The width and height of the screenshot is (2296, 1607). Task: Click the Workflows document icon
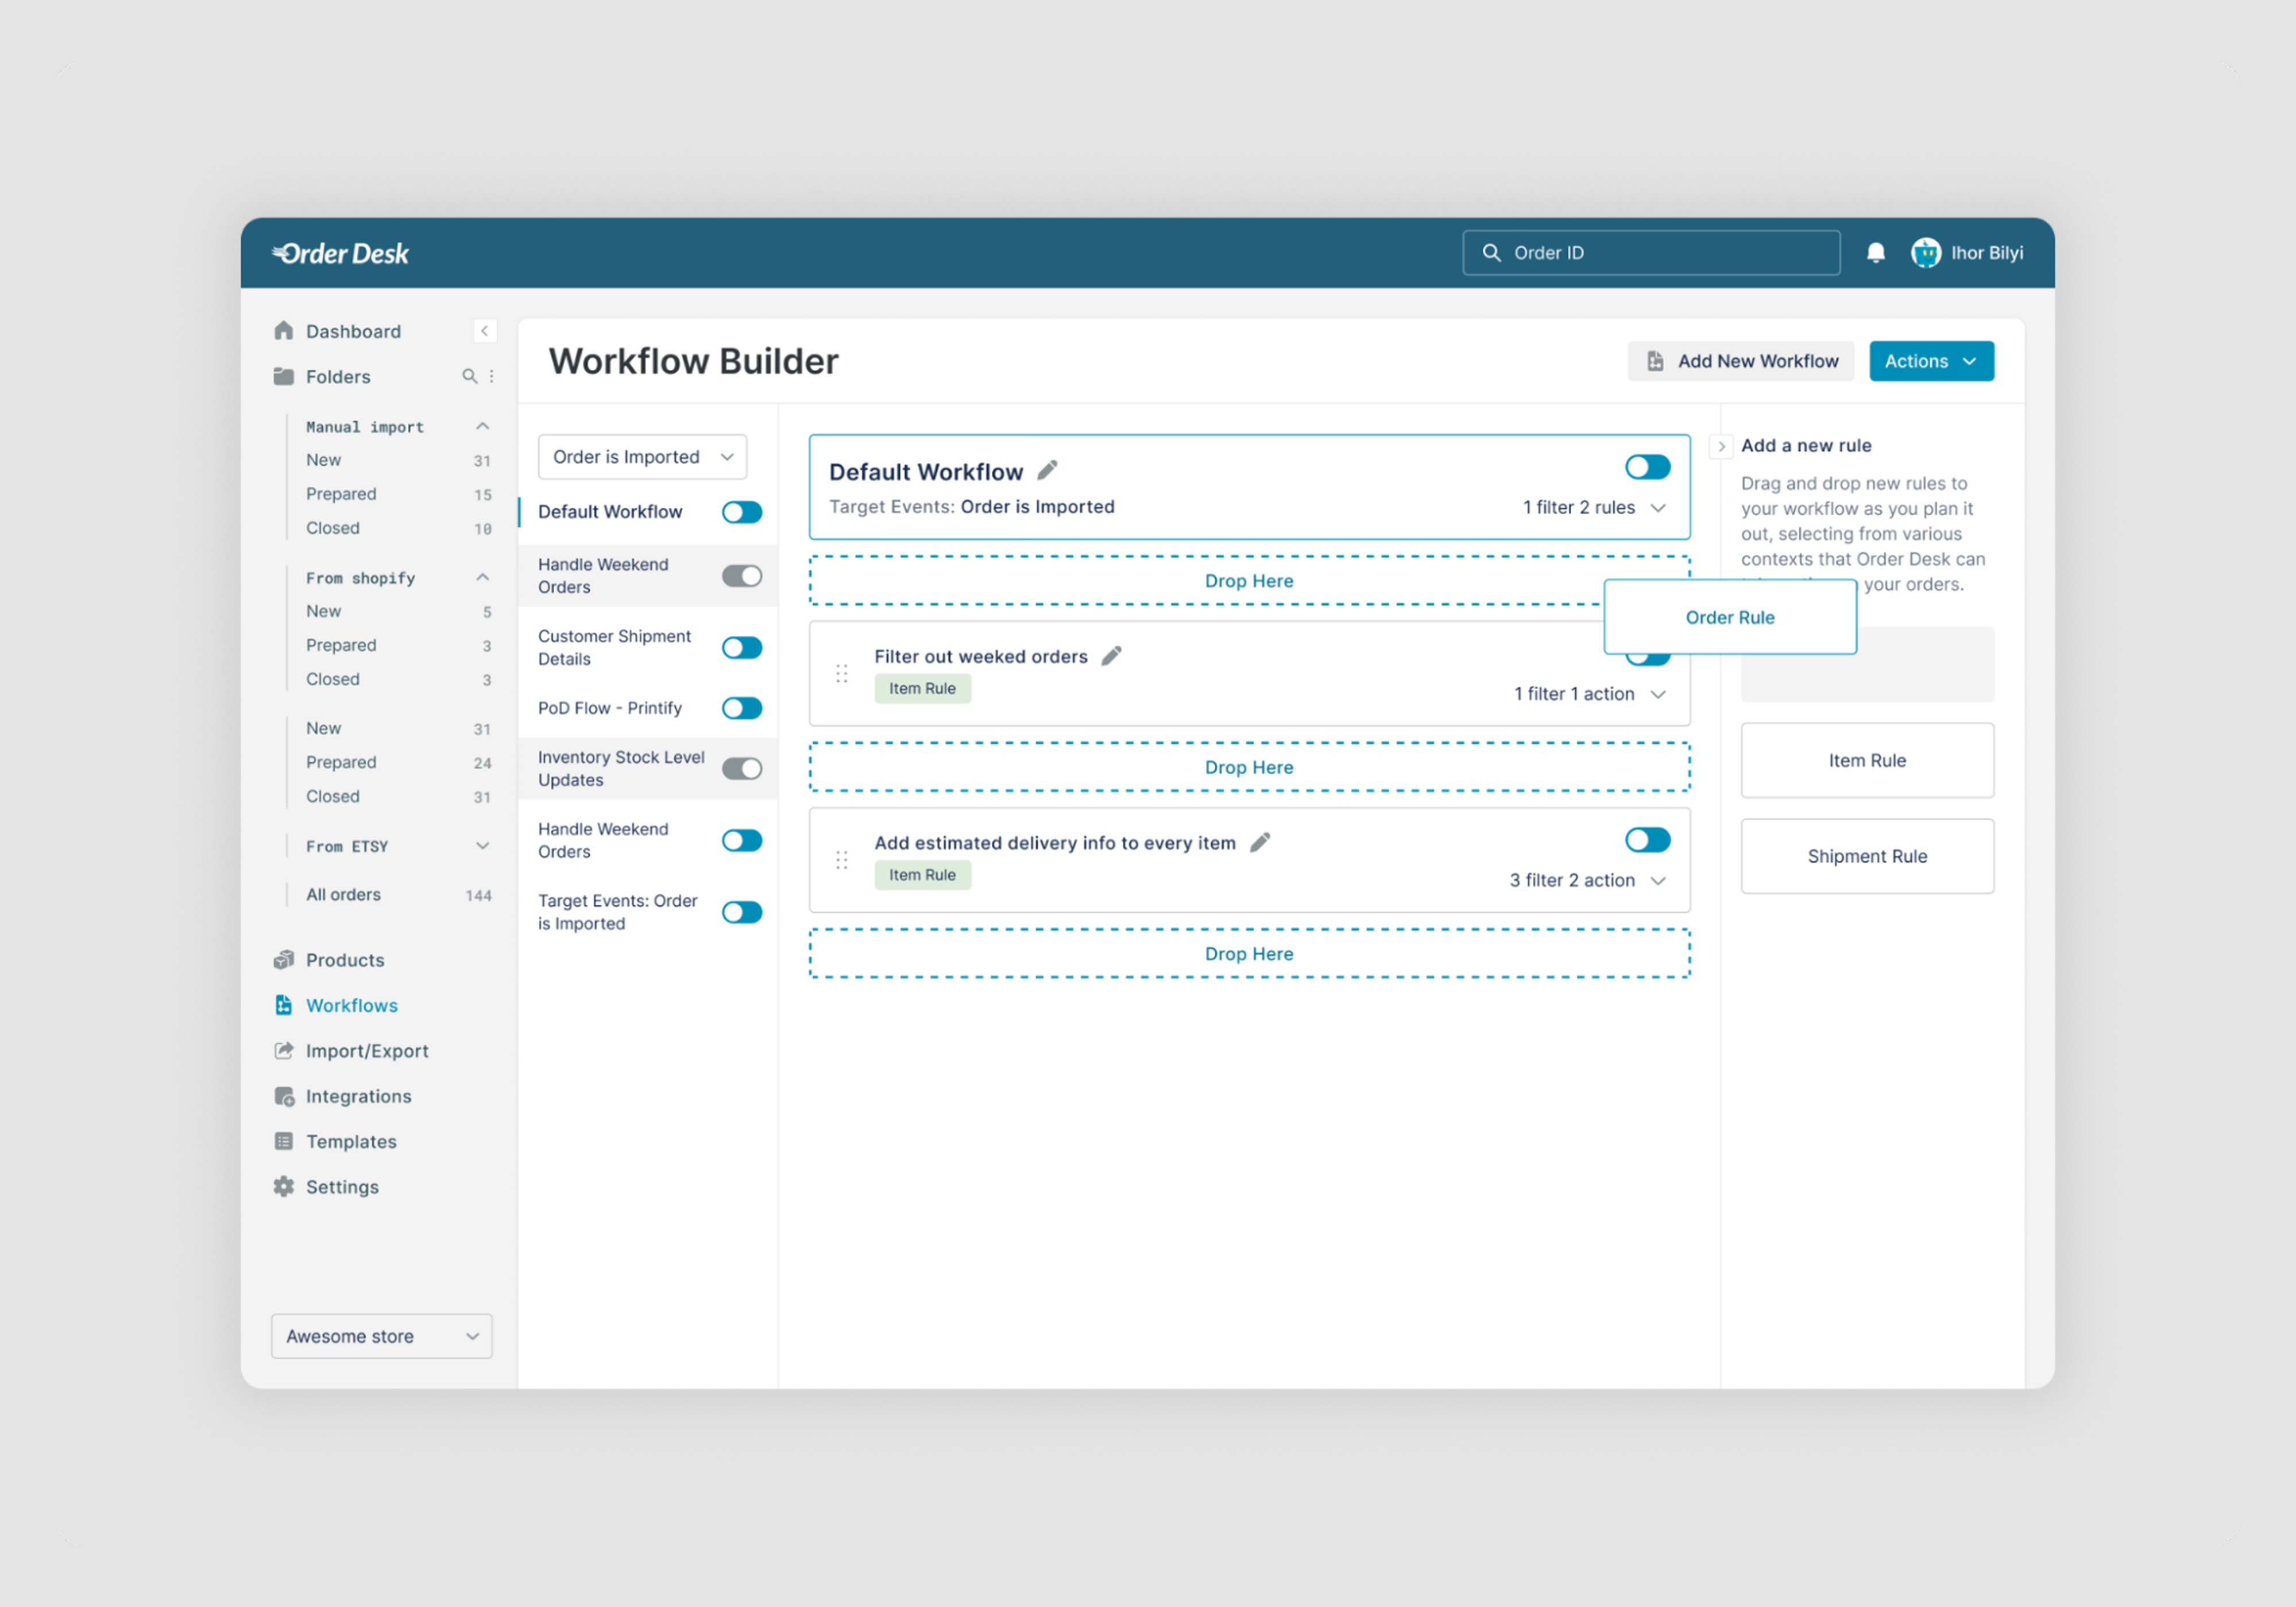coord(284,1005)
